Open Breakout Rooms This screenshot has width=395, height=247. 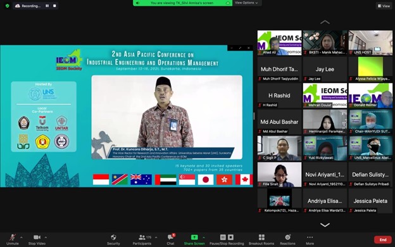pos(261,239)
